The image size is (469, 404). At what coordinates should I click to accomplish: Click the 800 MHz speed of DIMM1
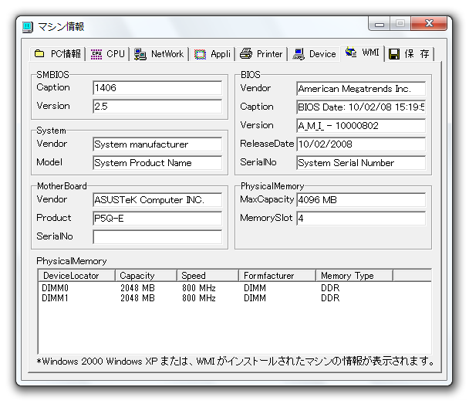199,298
